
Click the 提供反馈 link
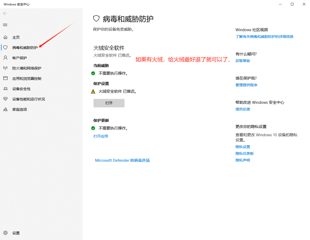tap(242, 109)
